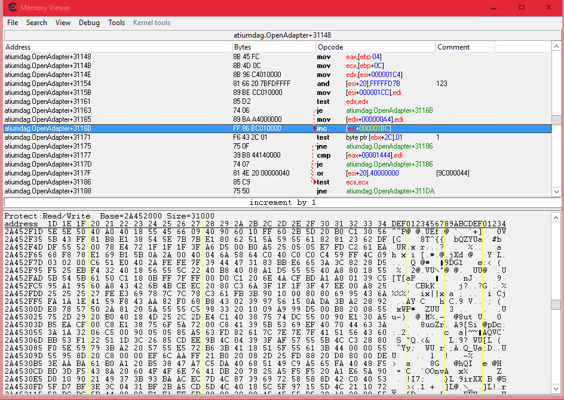Select row atiumdag.OpenAdapter+31154
This screenshot has width=564, height=400.
point(277,84)
